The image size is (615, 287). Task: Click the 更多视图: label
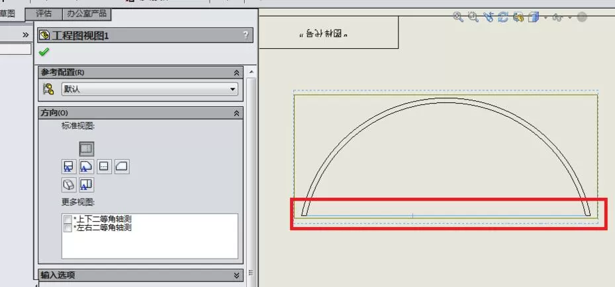point(78,203)
